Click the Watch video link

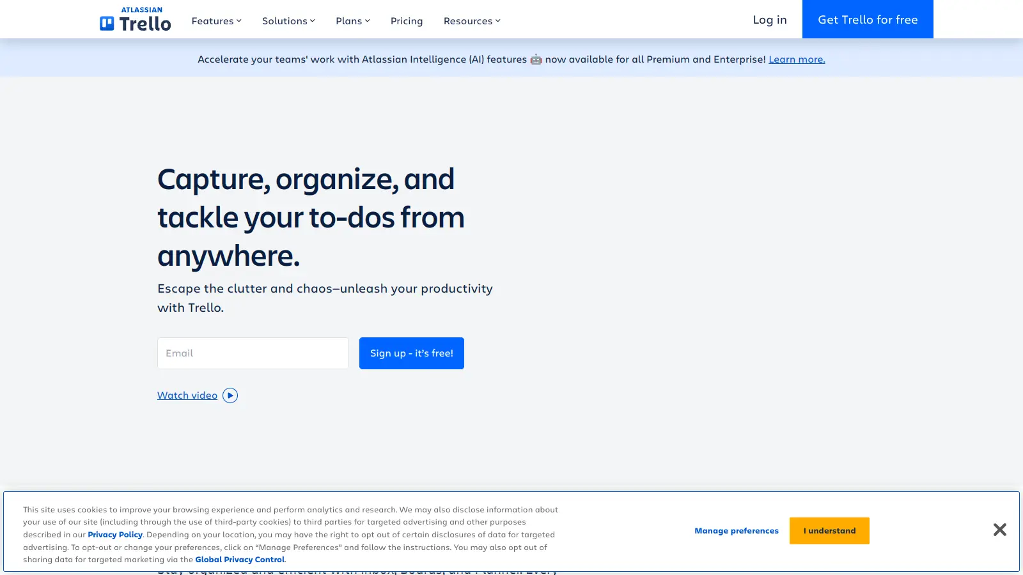pyautogui.click(x=187, y=395)
